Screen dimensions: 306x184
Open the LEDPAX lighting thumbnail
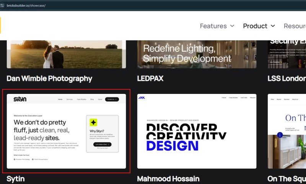click(x=197, y=54)
